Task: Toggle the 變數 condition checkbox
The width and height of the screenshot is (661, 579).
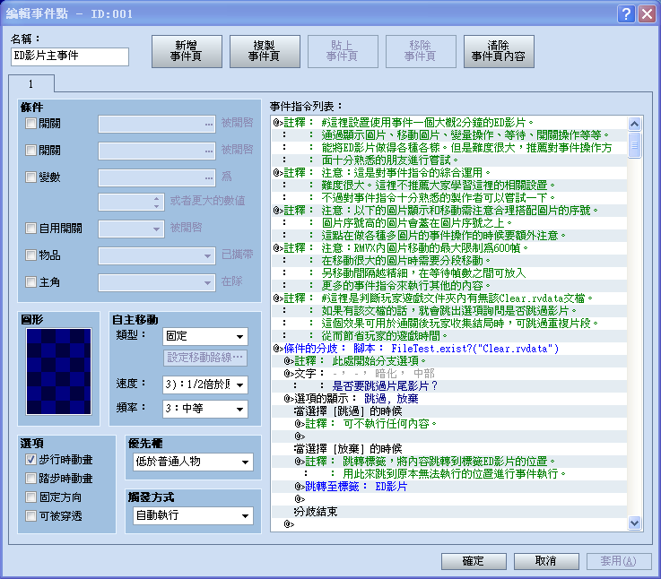Action: [x=30, y=177]
